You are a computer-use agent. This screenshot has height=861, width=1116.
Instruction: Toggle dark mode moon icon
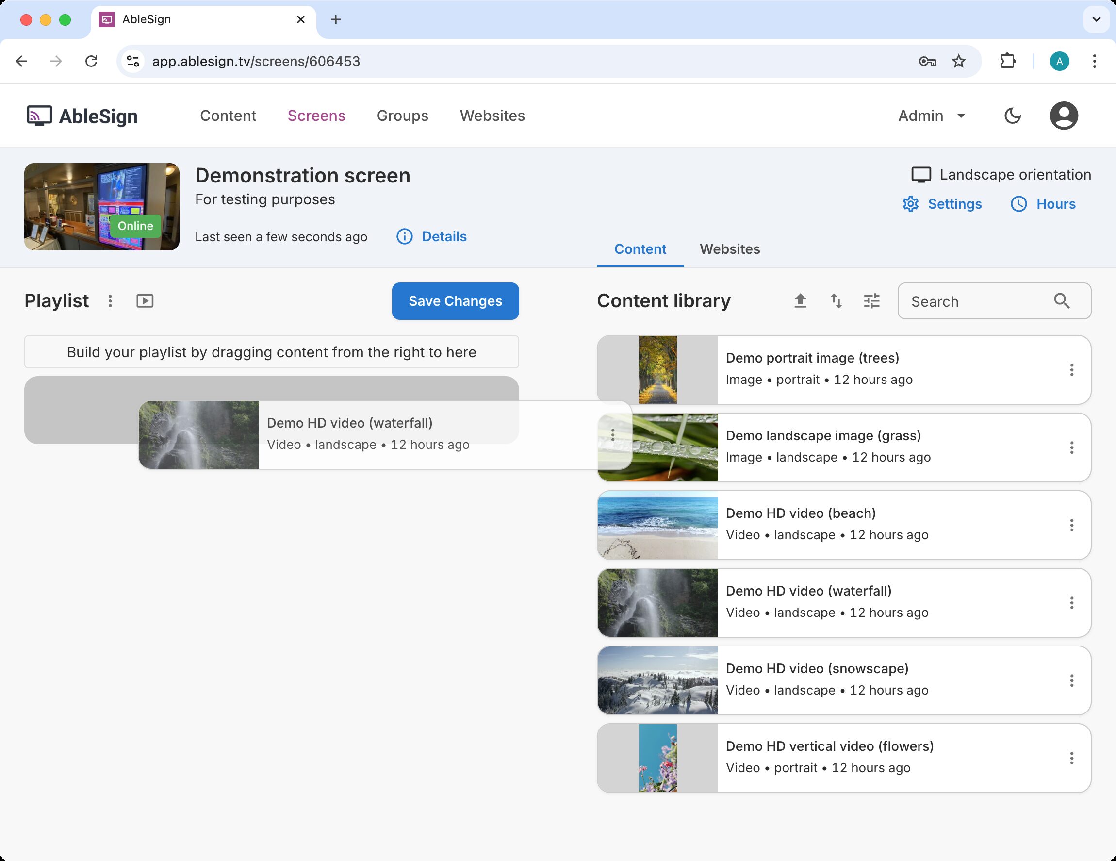pos(1012,116)
